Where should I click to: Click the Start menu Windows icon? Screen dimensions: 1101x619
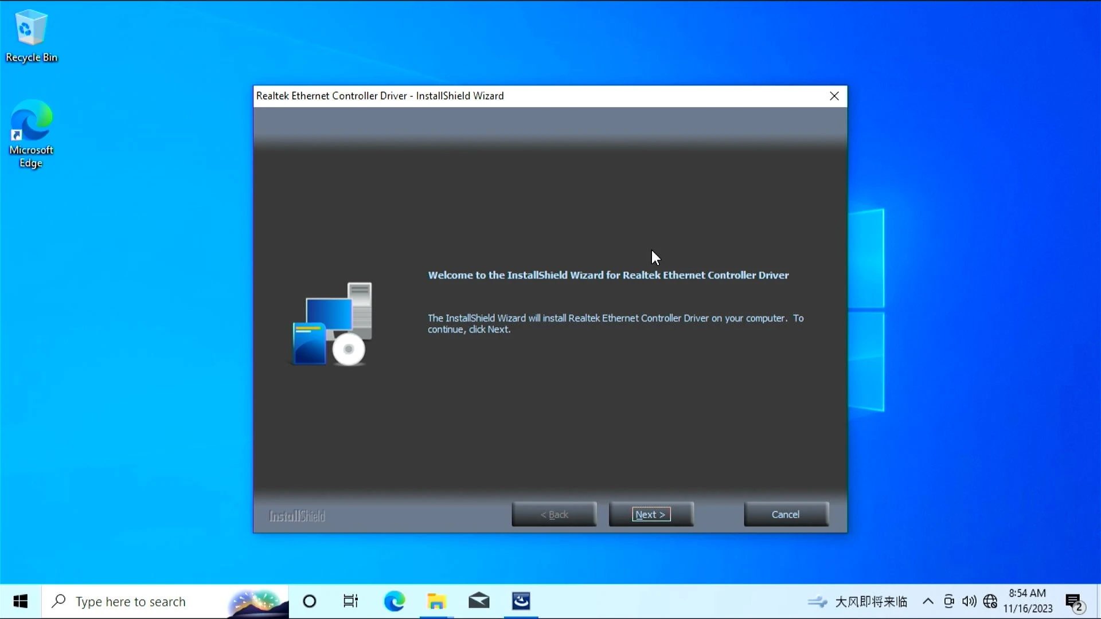pyautogui.click(x=21, y=601)
